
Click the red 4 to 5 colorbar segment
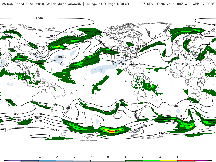pyautogui.click(x=186, y=161)
